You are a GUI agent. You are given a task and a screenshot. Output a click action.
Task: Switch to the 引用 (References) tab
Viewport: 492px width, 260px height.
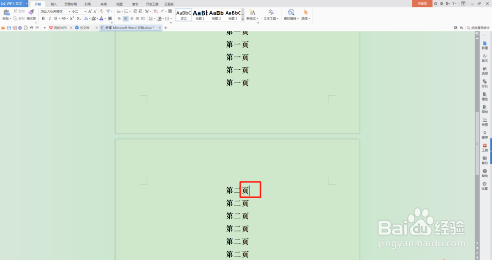pos(88,4)
